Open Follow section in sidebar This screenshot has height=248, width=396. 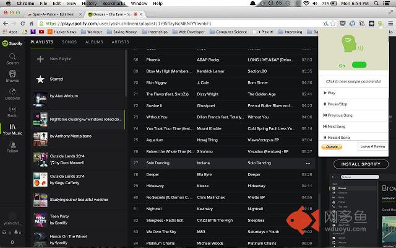point(12,147)
